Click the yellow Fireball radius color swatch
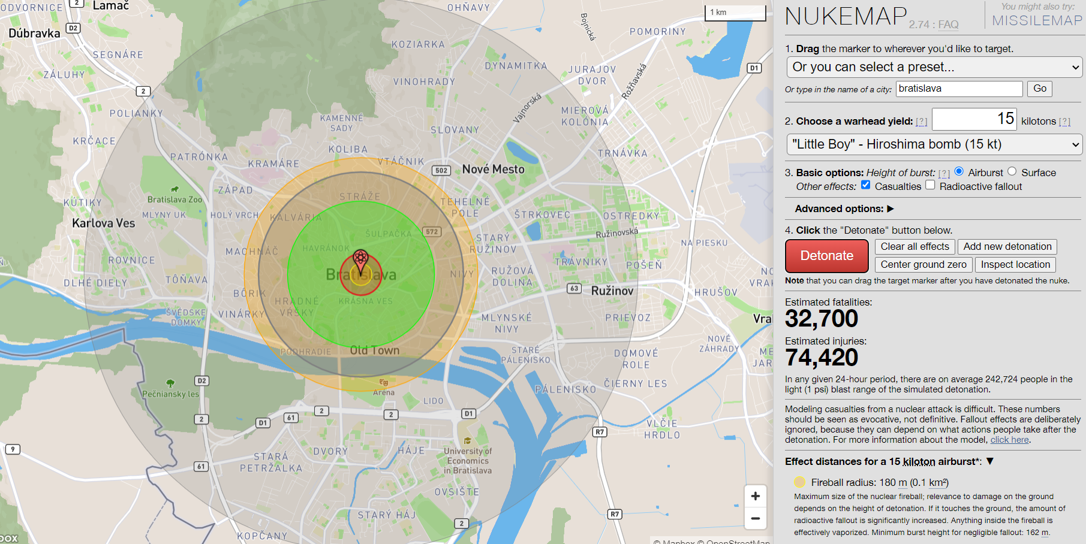The width and height of the screenshot is (1086, 544). click(x=799, y=482)
